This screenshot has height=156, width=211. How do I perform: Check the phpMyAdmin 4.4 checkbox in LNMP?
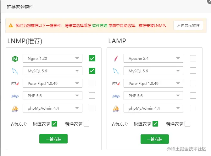click(92, 108)
